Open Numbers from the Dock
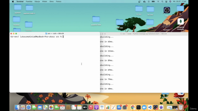 (x=108, y=107)
